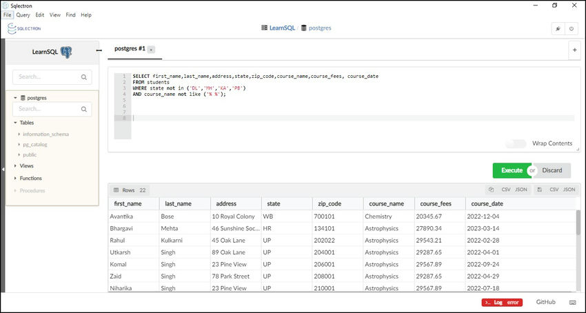Expand the Functions section
The width and height of the screenshot is (586, 313).
[x=15, y=178]
